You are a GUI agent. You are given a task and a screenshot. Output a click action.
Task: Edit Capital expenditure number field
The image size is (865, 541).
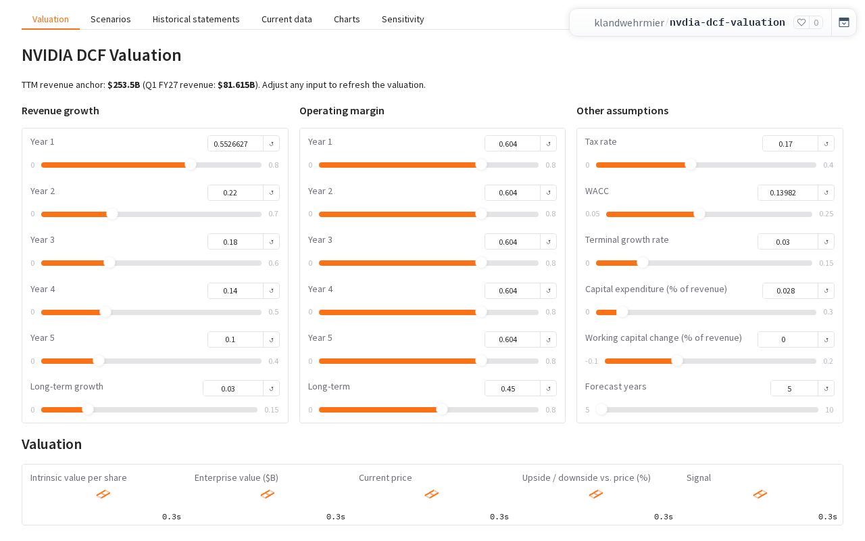pos(790,291)
